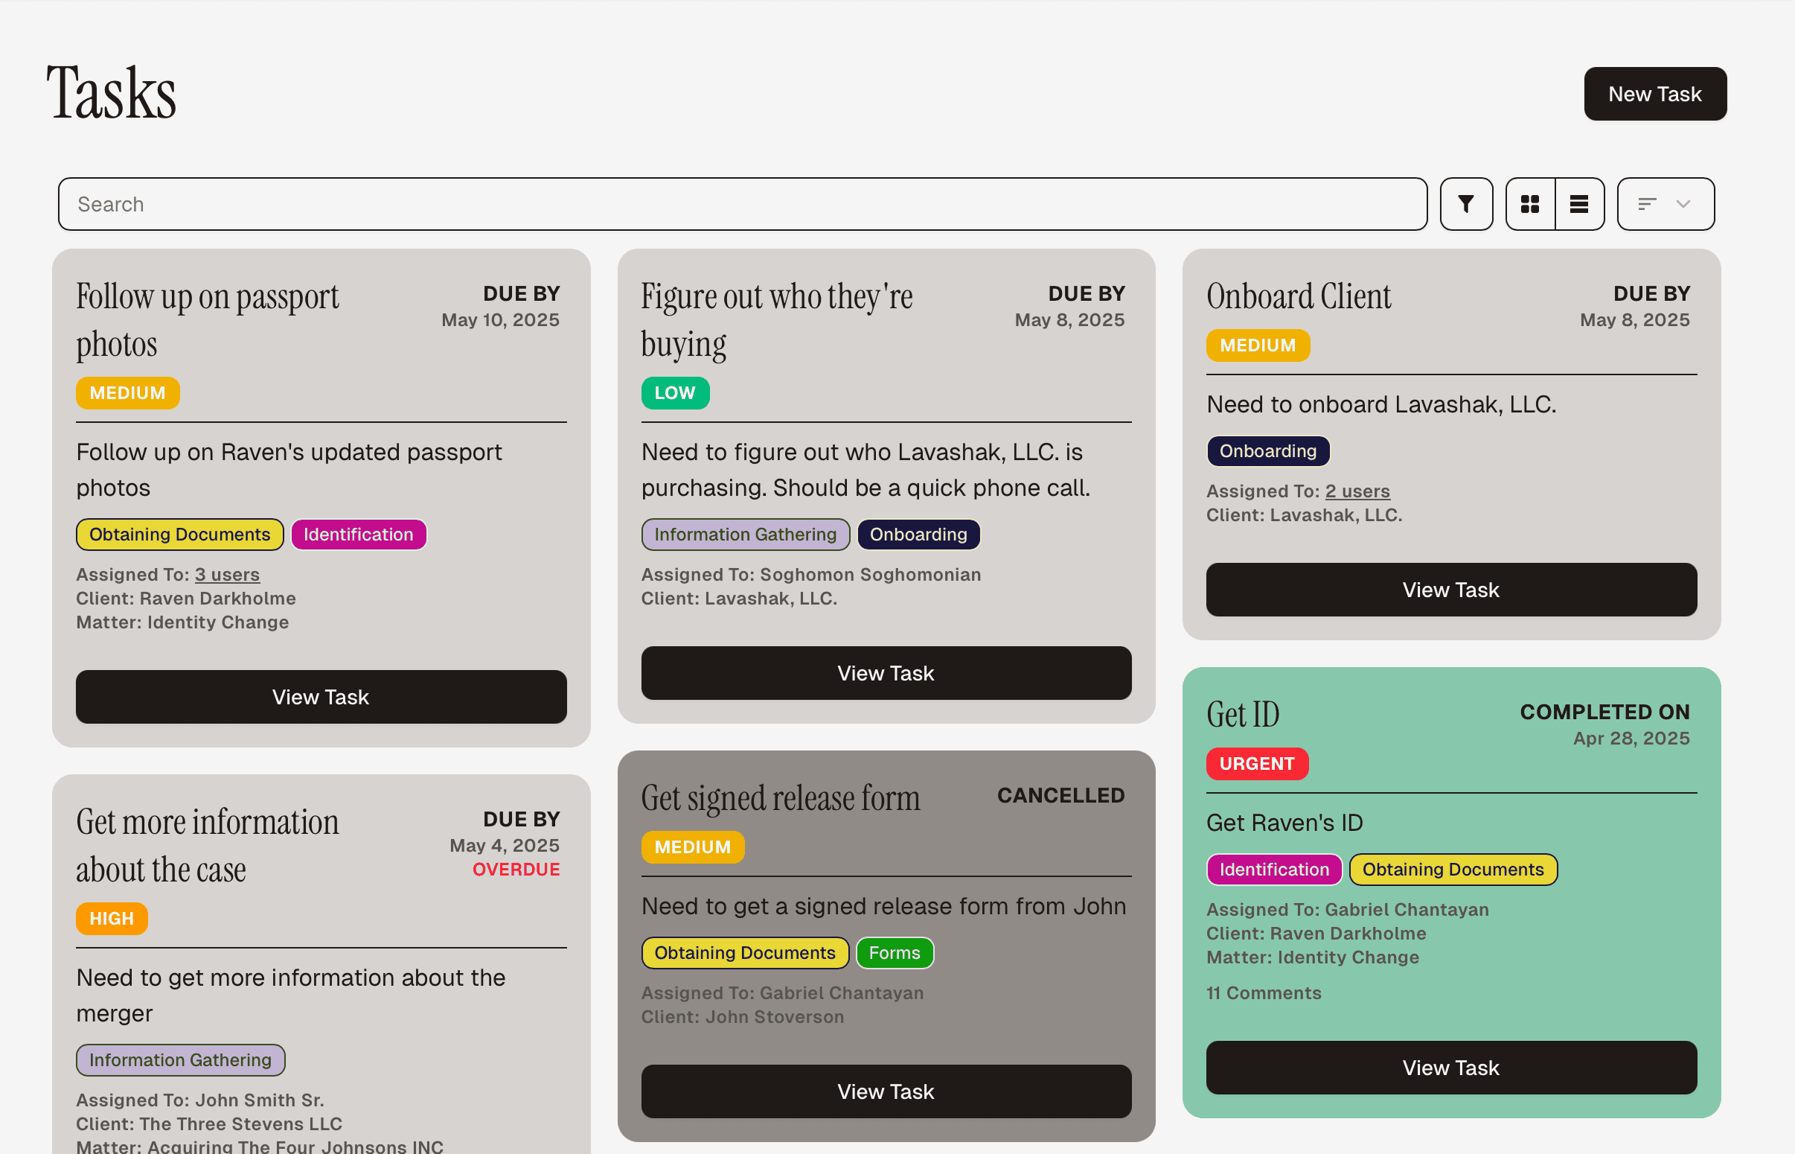The image size is (1795, 1154).
Task: Click Onboarding tag on Figure out who card
Action: coord(919,535)
